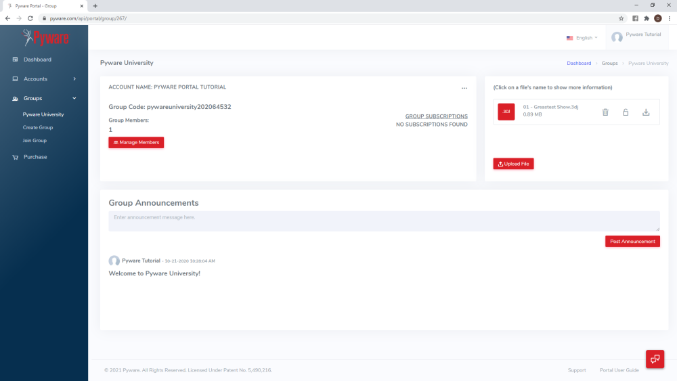Open Join Group in the sidebar
The image size is (677, 381).
(35, 140)
